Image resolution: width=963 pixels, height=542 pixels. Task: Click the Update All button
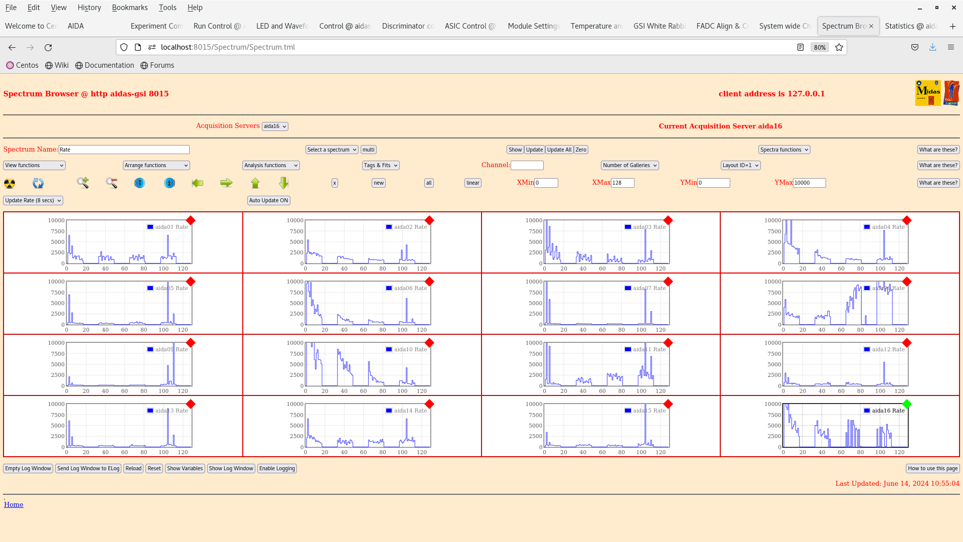pos(559,149)
